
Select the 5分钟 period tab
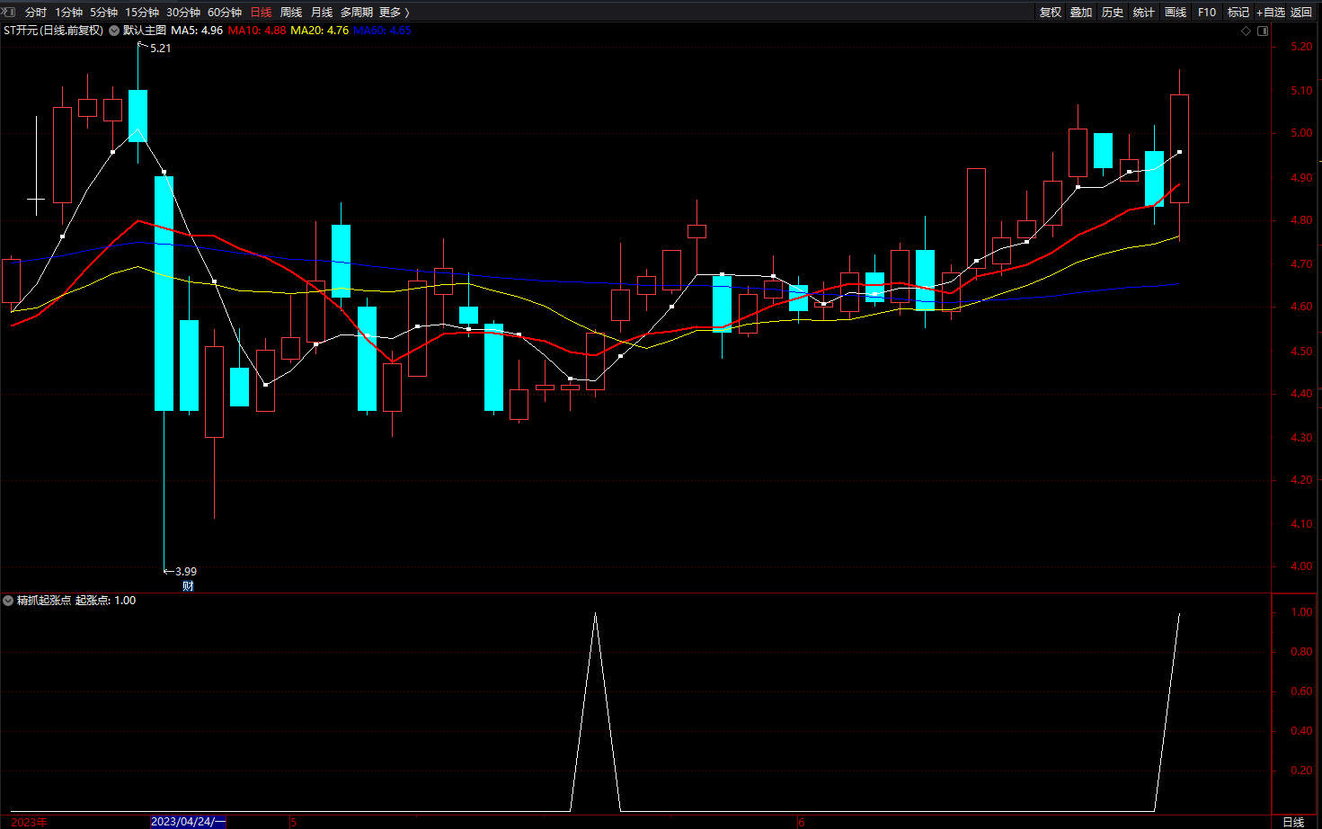pos(103,13)
